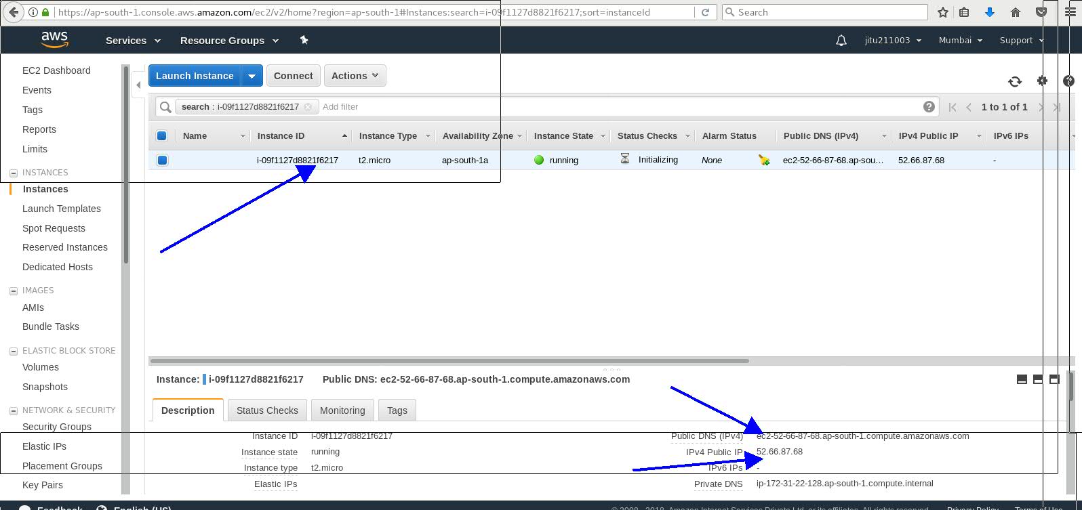Open the table settings gear icon
Viewport: 1082px width, 510px height.
point(1043,81)
